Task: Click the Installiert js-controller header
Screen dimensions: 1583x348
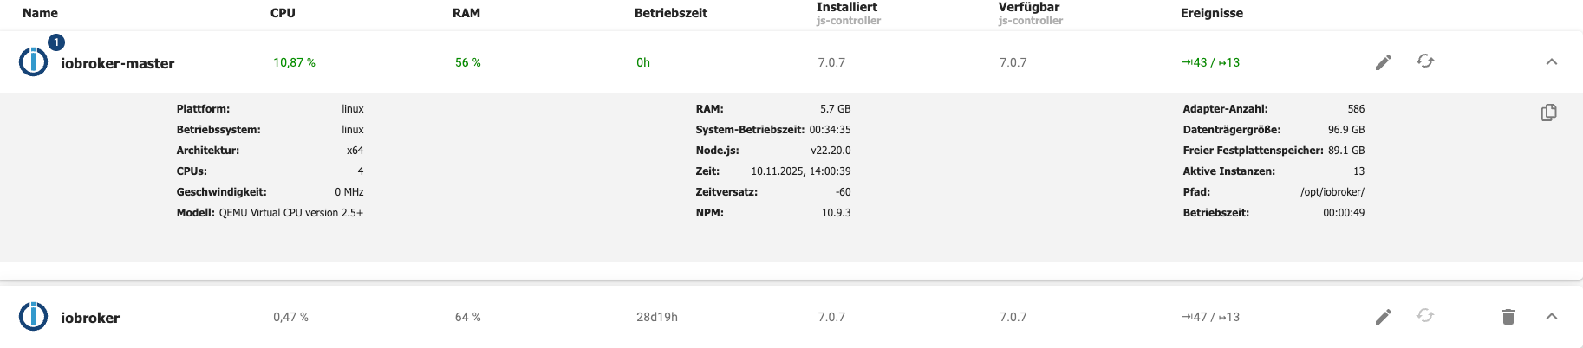Action: point(847,13)
